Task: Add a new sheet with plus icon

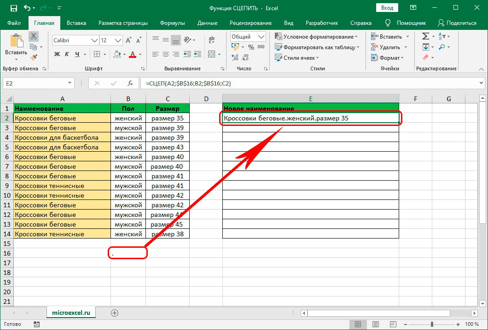Action: tap(115, 313)
